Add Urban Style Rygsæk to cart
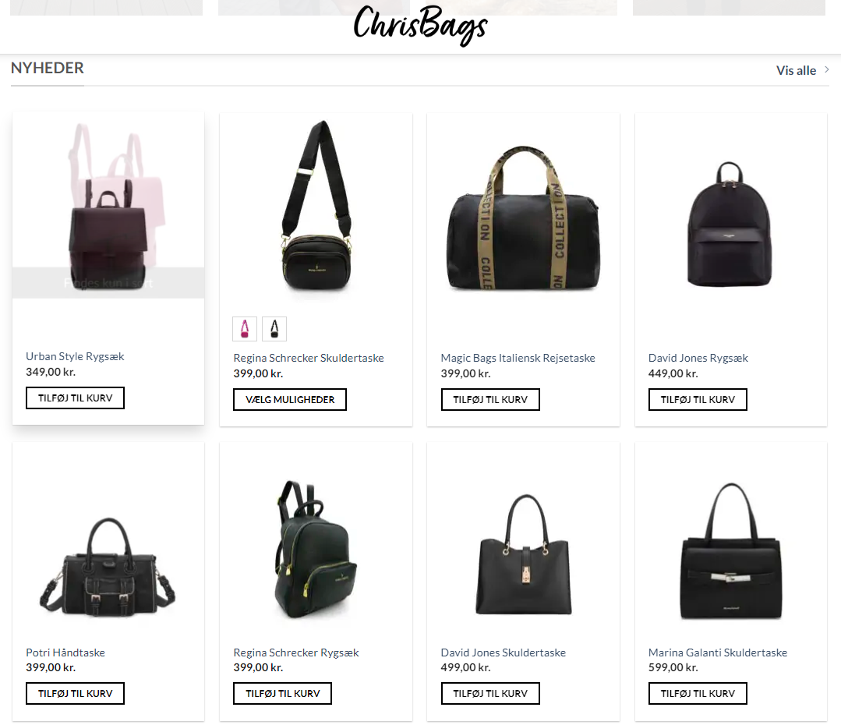Viewport: 841px width, 725px height. click(x=75, y=398)
